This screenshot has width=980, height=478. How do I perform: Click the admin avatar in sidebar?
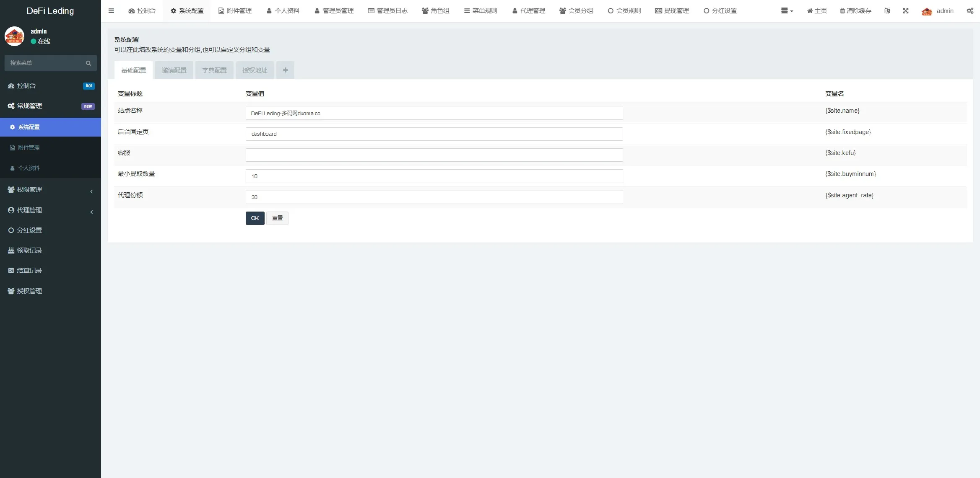click(14, 36)
